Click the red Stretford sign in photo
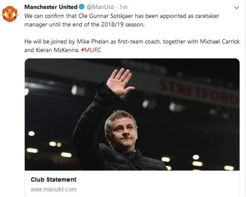Viewport: 246px width, 197px height. (x=199, y=92)
